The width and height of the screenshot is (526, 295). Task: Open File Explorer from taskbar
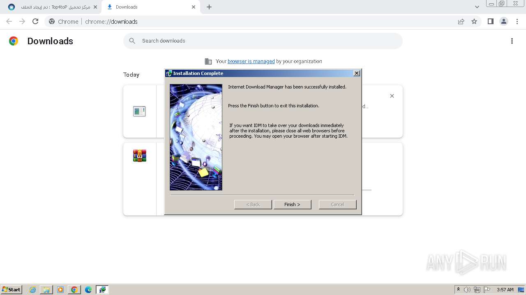46,290
